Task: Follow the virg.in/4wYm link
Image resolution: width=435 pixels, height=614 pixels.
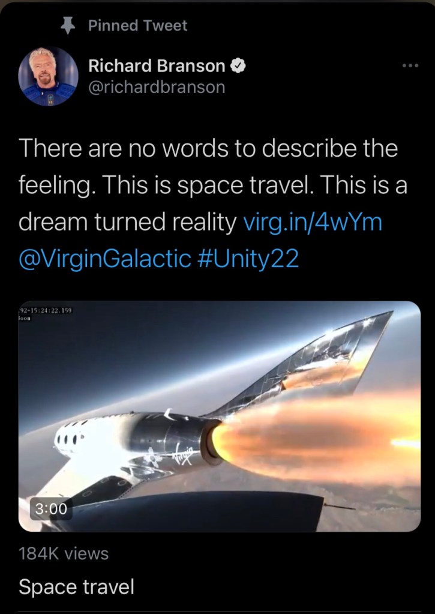Action: pos(313,222)
